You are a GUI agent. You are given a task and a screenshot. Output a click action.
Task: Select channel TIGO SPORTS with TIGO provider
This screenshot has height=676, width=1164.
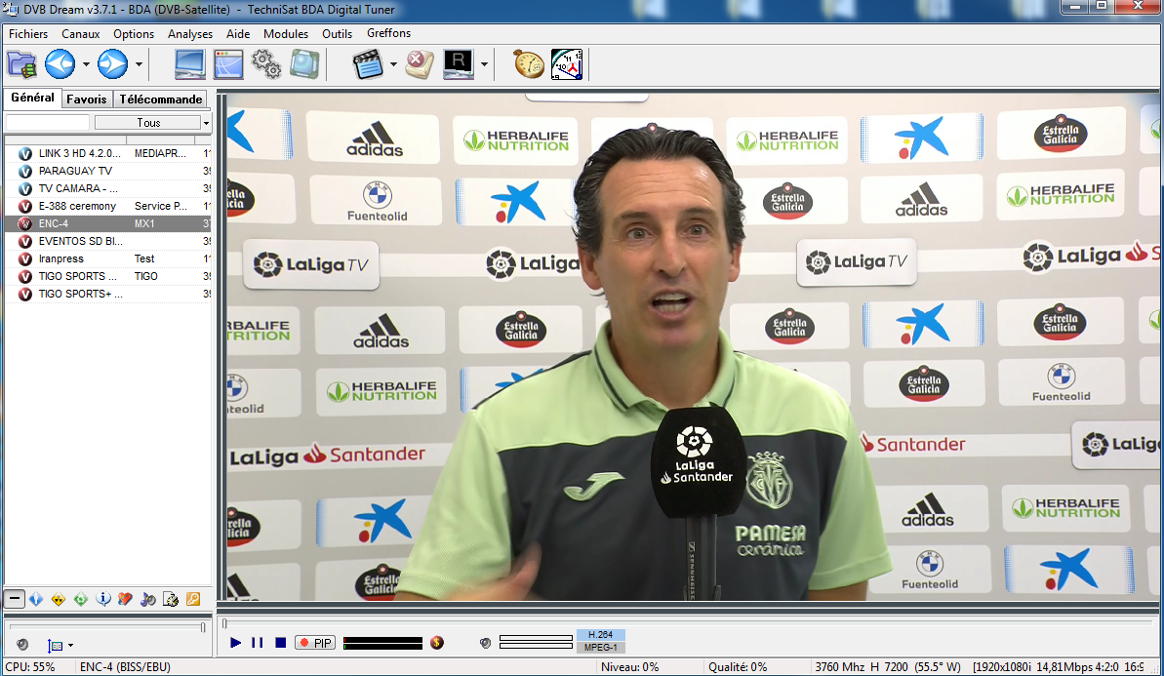[x=108, y=276]
